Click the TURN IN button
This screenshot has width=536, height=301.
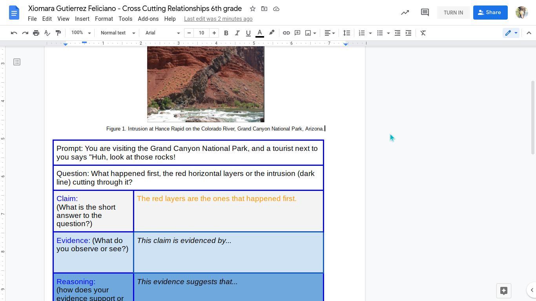pos(453,13)
